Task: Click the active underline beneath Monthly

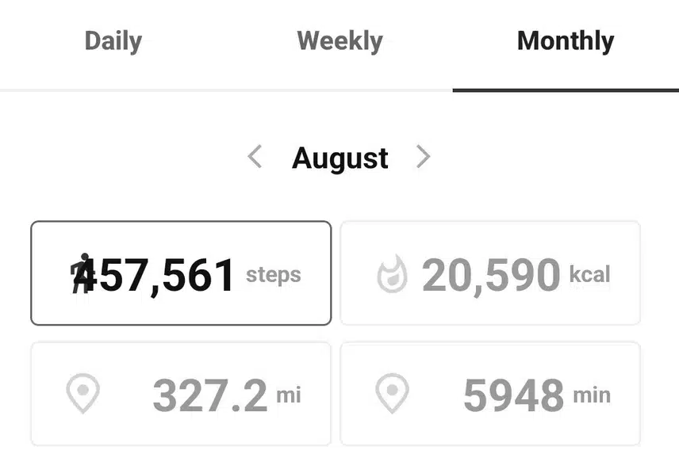Action: 565,90
